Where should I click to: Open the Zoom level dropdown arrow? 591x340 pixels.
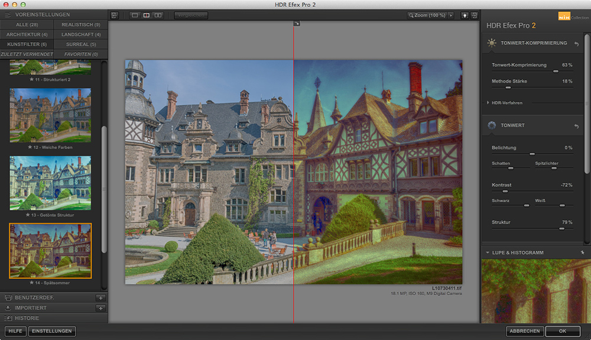click(451, 15)
